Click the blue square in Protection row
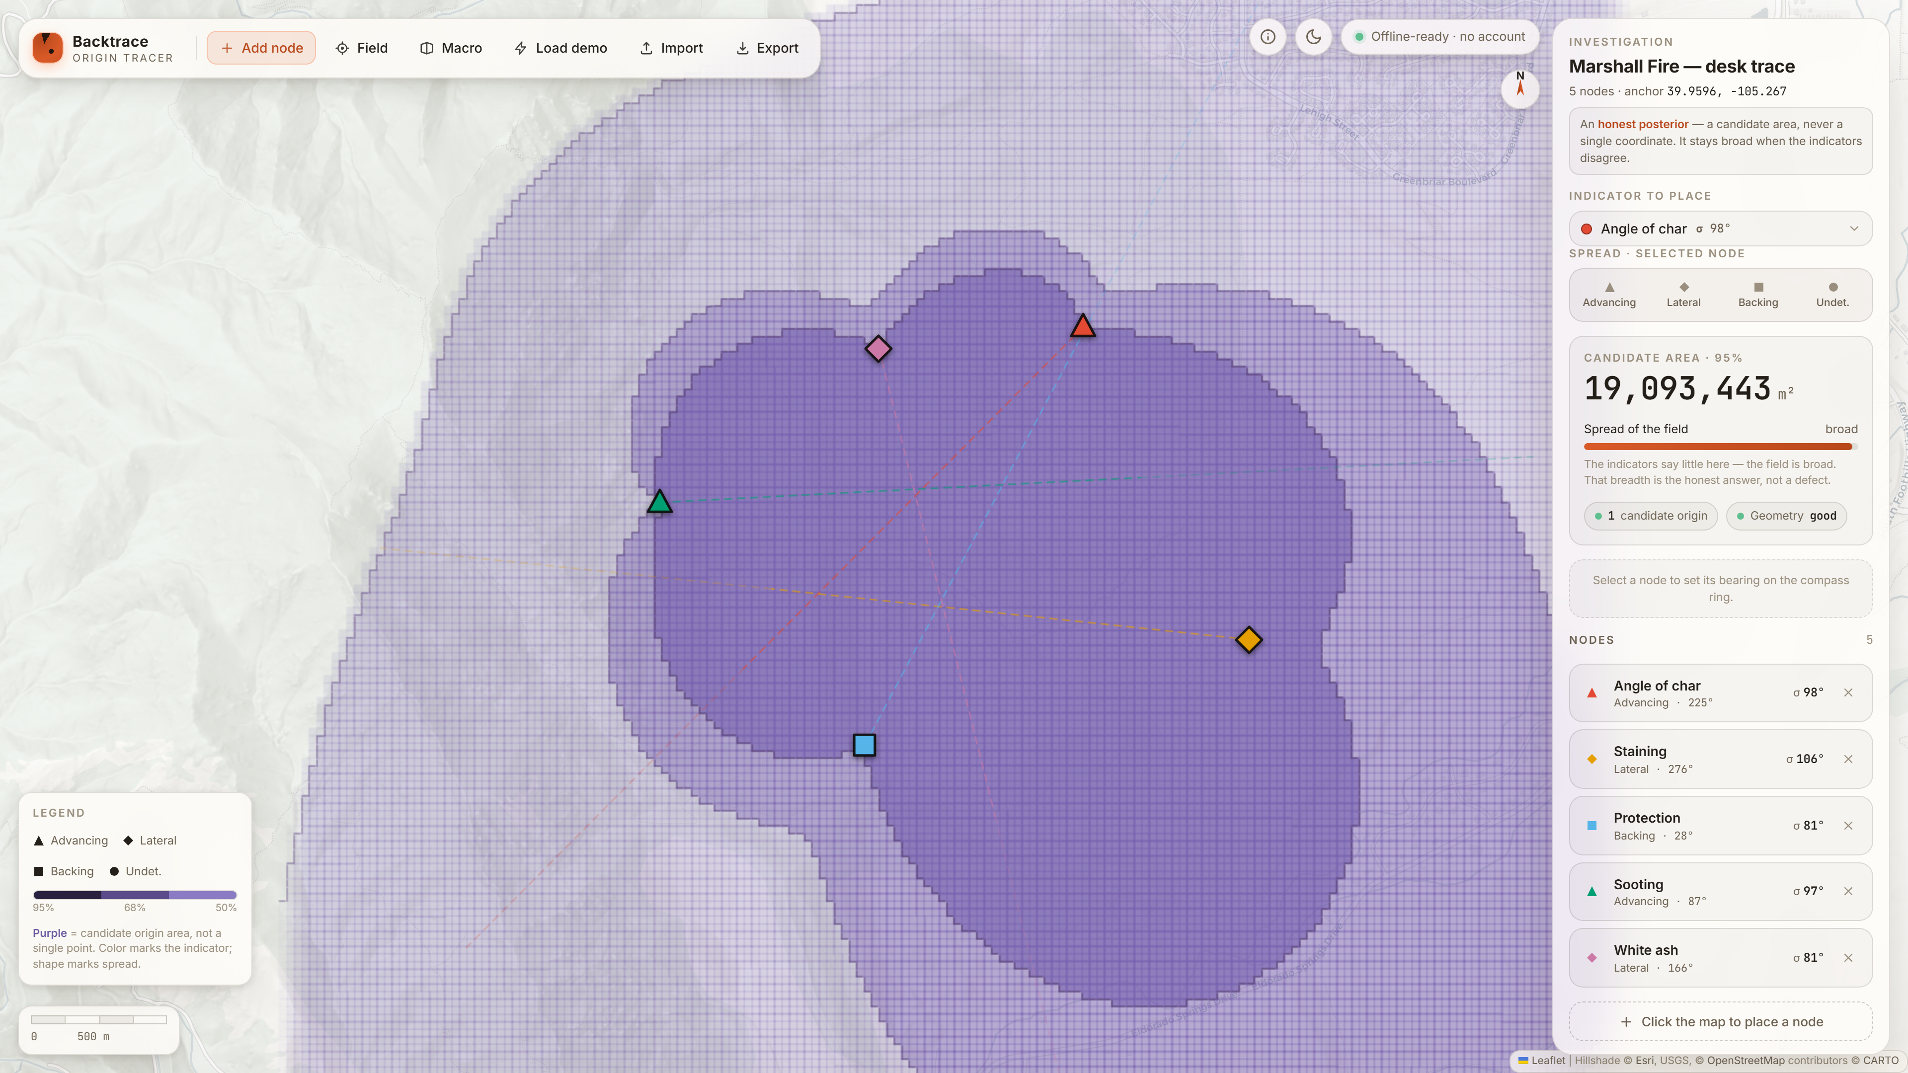Image resolution: width=1908 pixels, height=1073 pixels. [1591, 826]
